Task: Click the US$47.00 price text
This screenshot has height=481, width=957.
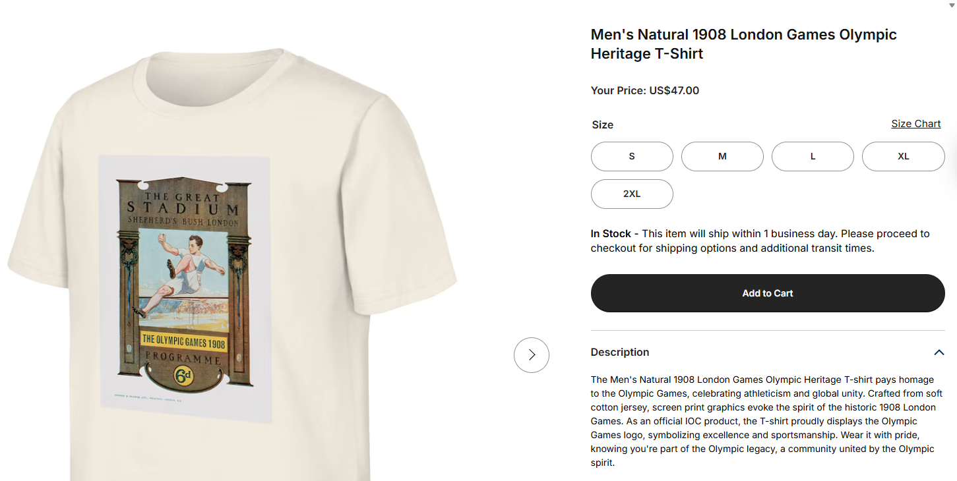Action: (673, 90)
